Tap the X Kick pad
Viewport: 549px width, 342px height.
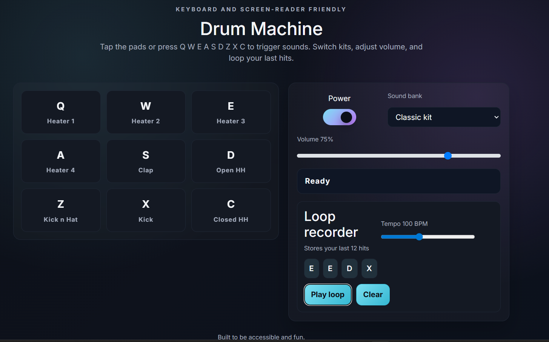(146, 210)
